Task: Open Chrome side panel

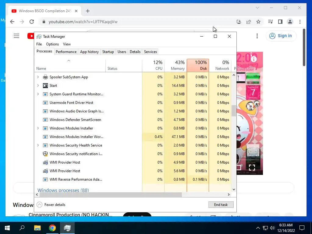Action: 280,22
